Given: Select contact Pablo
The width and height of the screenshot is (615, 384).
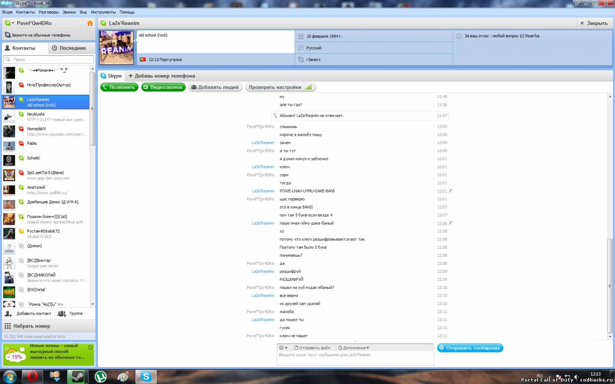Looking at the screenshot, I should (46, 146).
